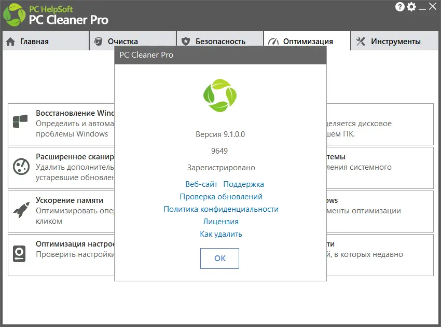Click the tools icon on Инструменты tab
This screenshot has width=441, height=327.
(361, 42)
